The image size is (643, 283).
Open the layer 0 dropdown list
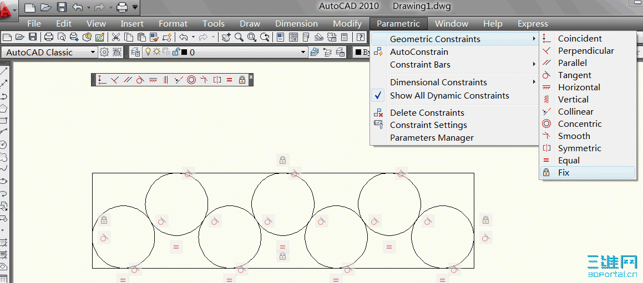click(303, 52)
